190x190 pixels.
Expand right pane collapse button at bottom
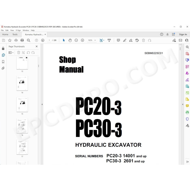point(188,162)
